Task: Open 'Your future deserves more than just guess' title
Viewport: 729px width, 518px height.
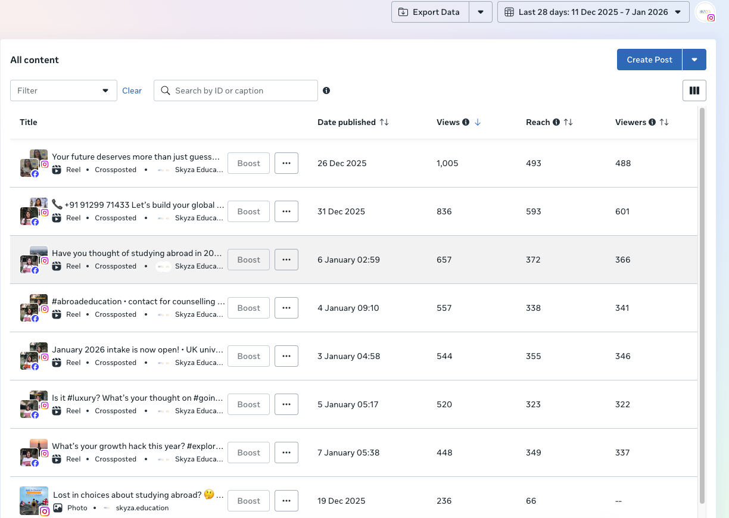Action: click(136, 157)
